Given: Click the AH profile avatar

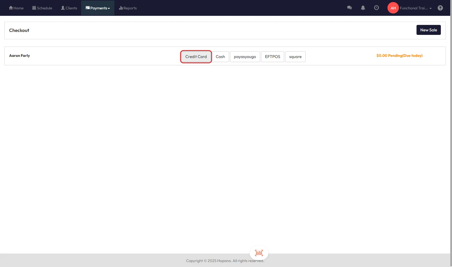Looking at the screenshot, I should [393, 8].
